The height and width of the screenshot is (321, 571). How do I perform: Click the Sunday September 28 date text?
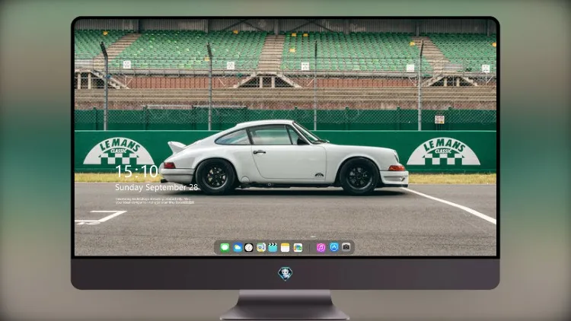pos(157,187)
